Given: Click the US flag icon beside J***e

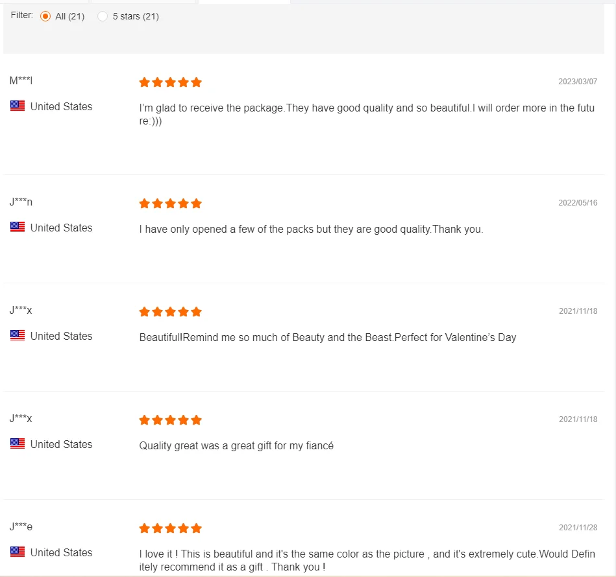Looking at the screenshot, I should pyautogui.click(x=18, y=552).
